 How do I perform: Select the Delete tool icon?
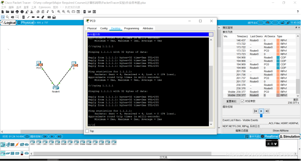click(x=12, y=17)
